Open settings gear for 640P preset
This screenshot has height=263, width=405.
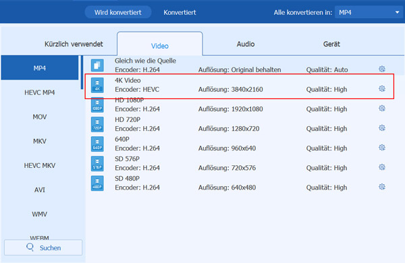382,148
